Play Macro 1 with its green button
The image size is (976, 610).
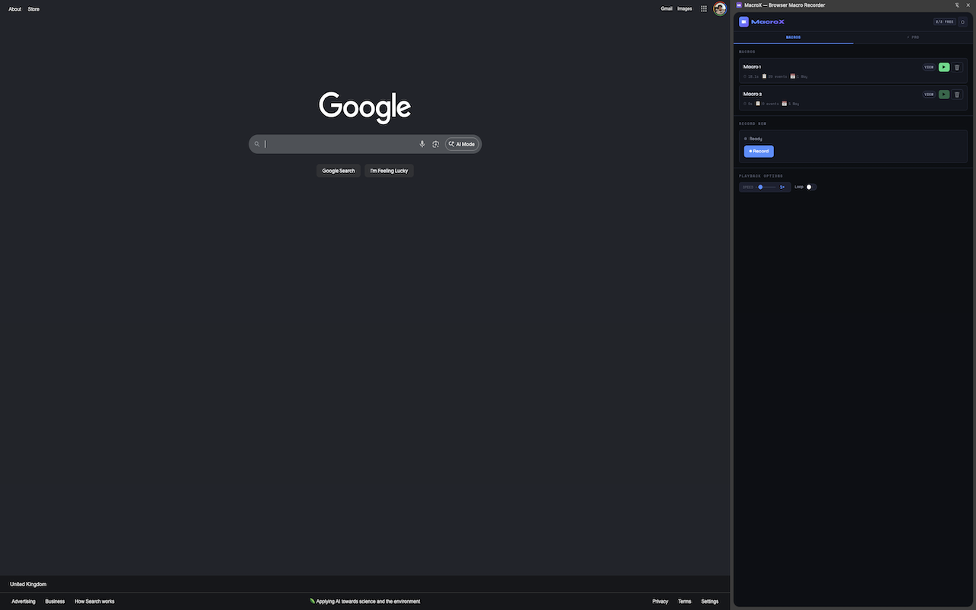[x=944, y=67]
